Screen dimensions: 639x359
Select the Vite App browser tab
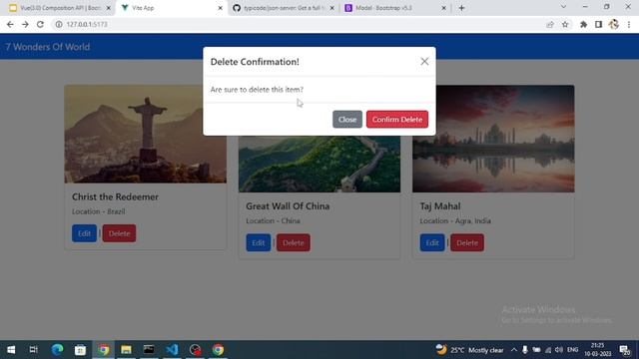tap(171, 8)
